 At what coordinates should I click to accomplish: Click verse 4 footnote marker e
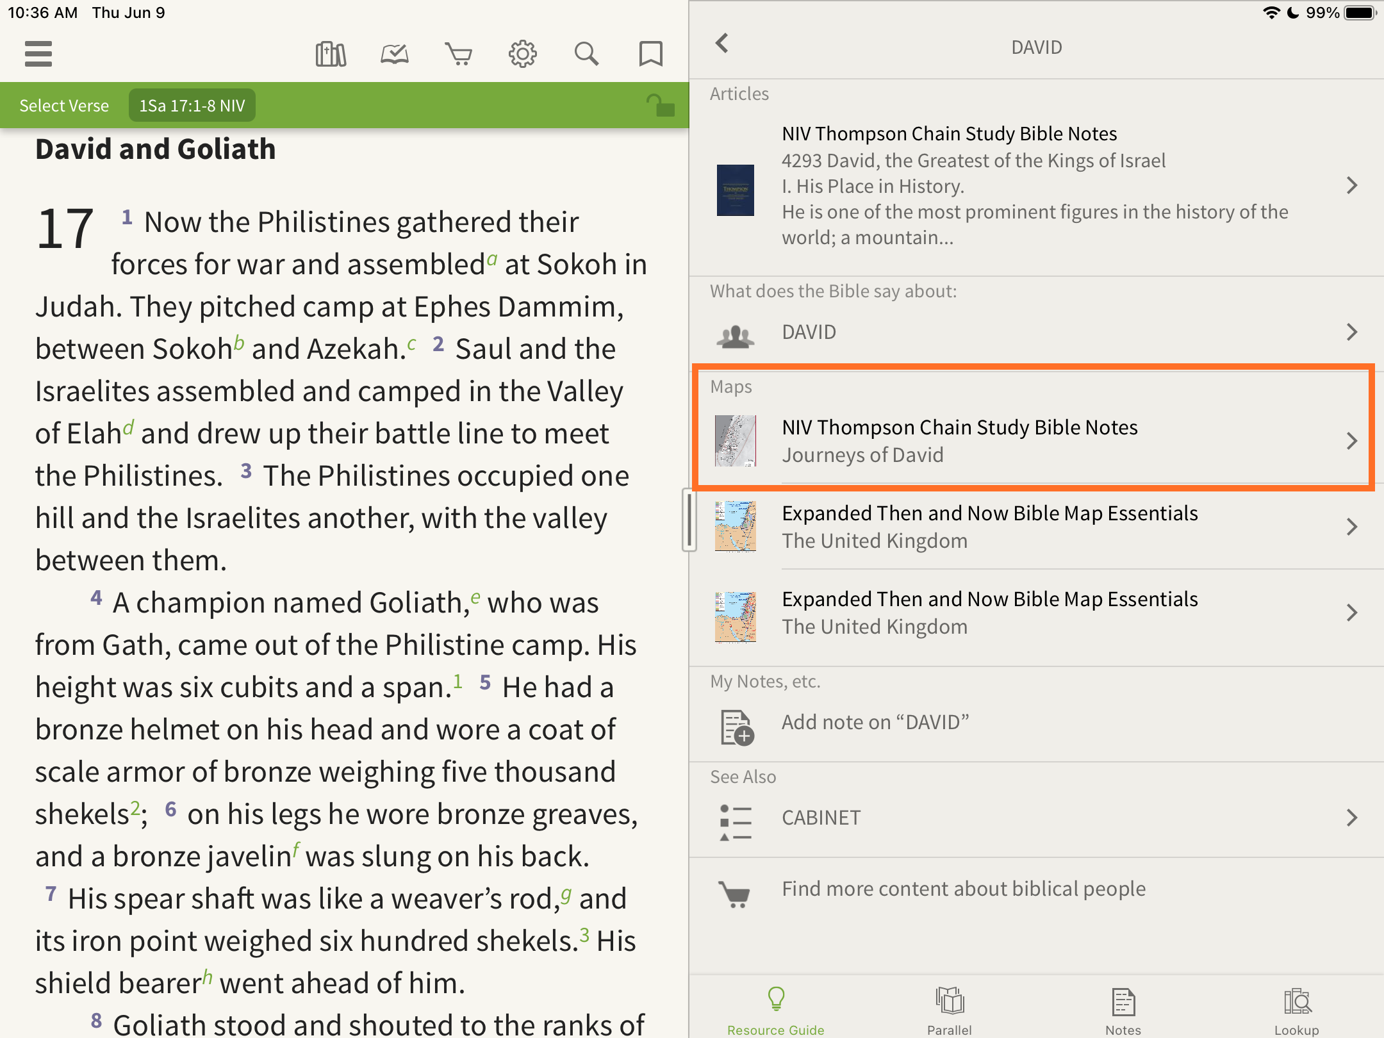click(x=475, y=597)
